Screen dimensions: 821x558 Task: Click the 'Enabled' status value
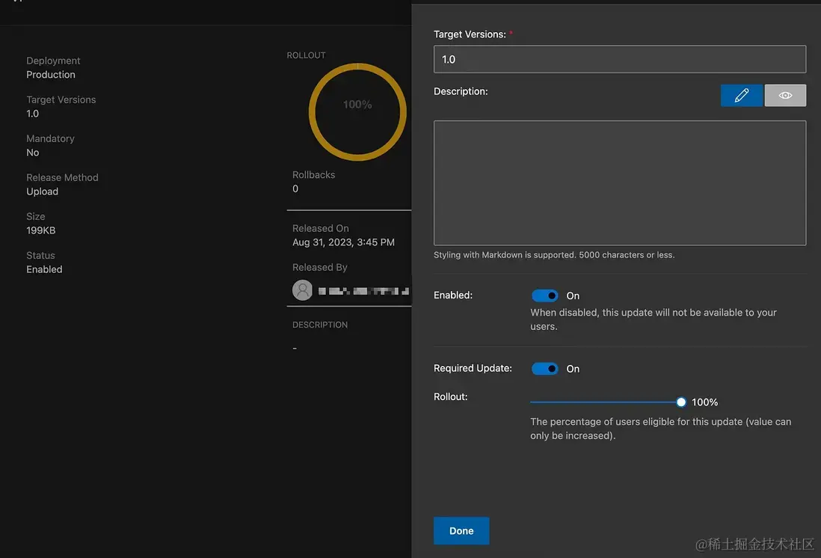click(45, 269)
